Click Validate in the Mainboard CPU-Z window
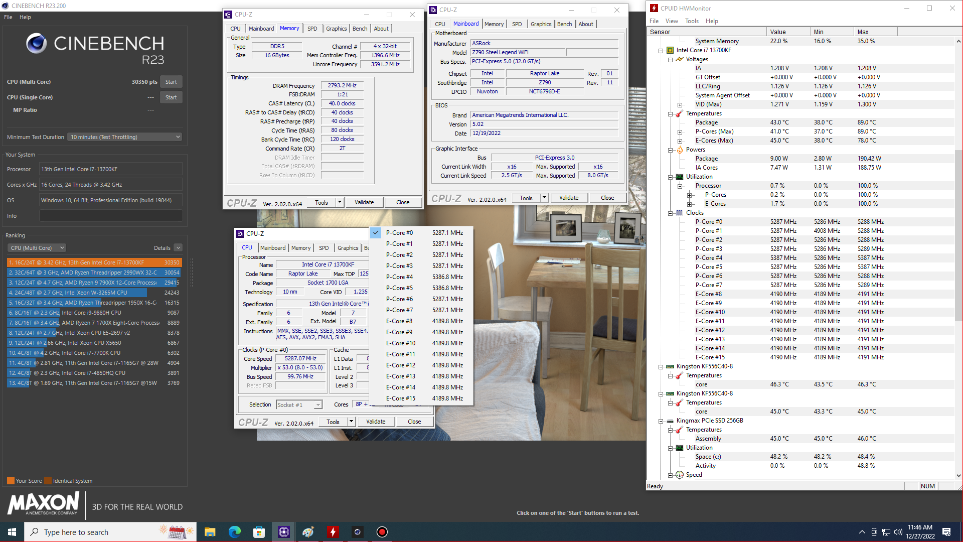The image size is (963, 542). point(568,198)
